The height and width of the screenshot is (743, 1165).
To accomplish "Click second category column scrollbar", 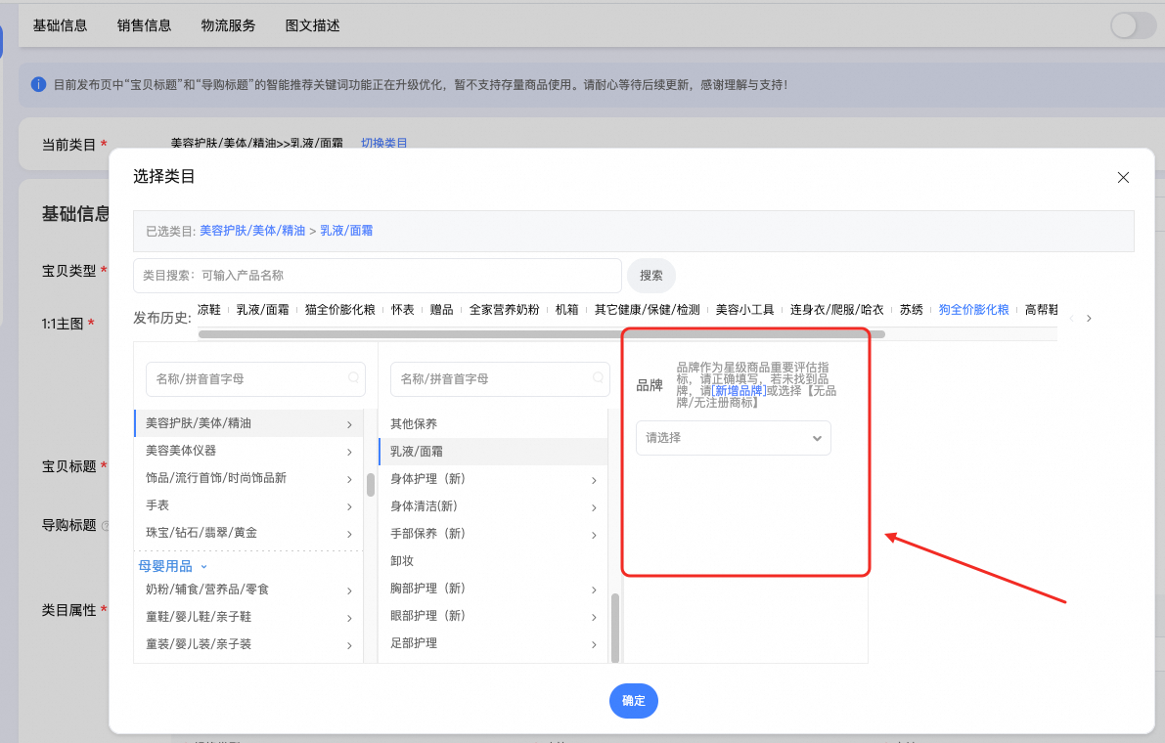I will 615,628.
